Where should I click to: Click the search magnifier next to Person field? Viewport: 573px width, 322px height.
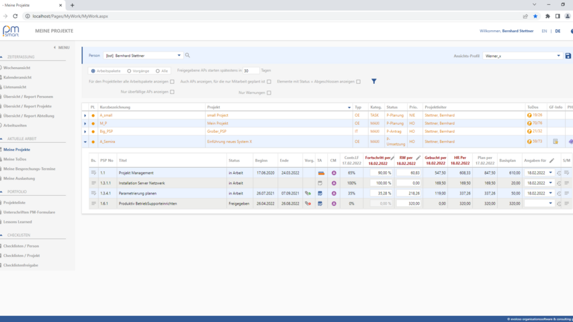point(187,56)
